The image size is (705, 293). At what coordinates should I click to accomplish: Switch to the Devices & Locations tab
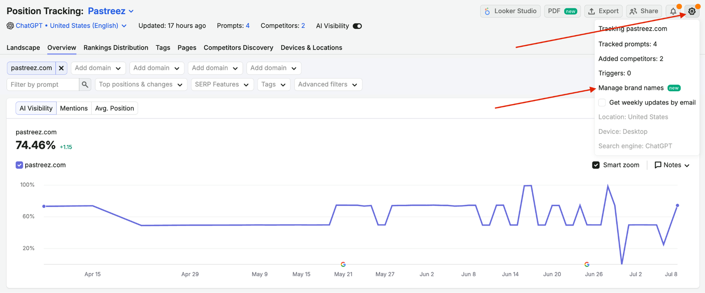click(312, 48)
